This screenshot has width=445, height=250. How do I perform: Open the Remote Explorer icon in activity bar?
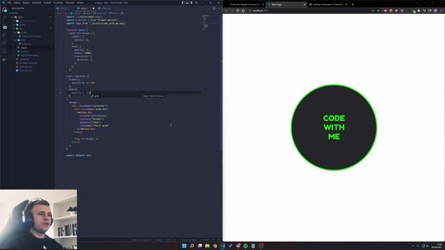point(4,51)
